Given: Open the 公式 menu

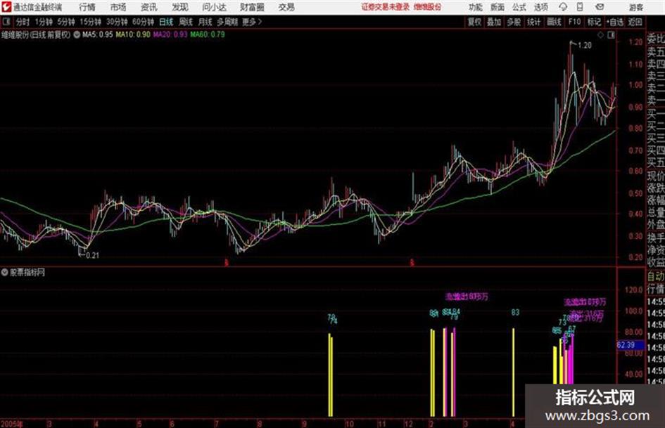Looking at the screenshot, I should [x=519, y=7].
